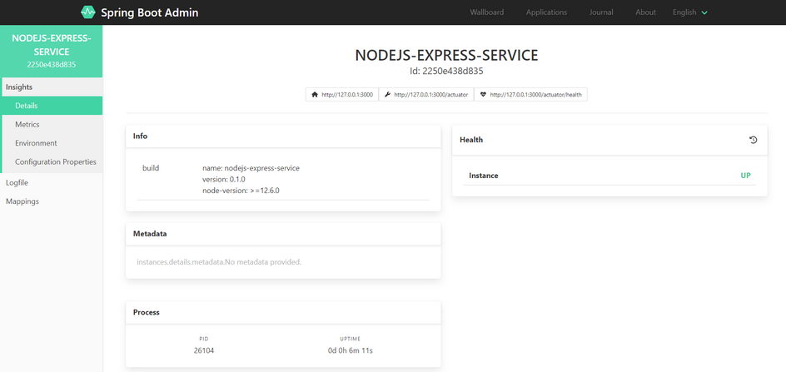
Task: Open Configuration Properties in the sidebar
Action: [x=52, y=162]
